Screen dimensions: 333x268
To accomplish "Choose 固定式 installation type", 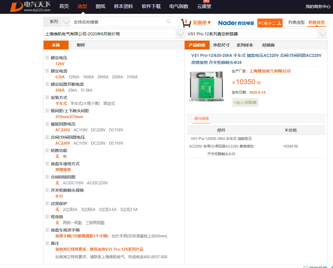I will tap(109, 104).
